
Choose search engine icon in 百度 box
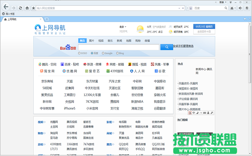tap(191, 8)
